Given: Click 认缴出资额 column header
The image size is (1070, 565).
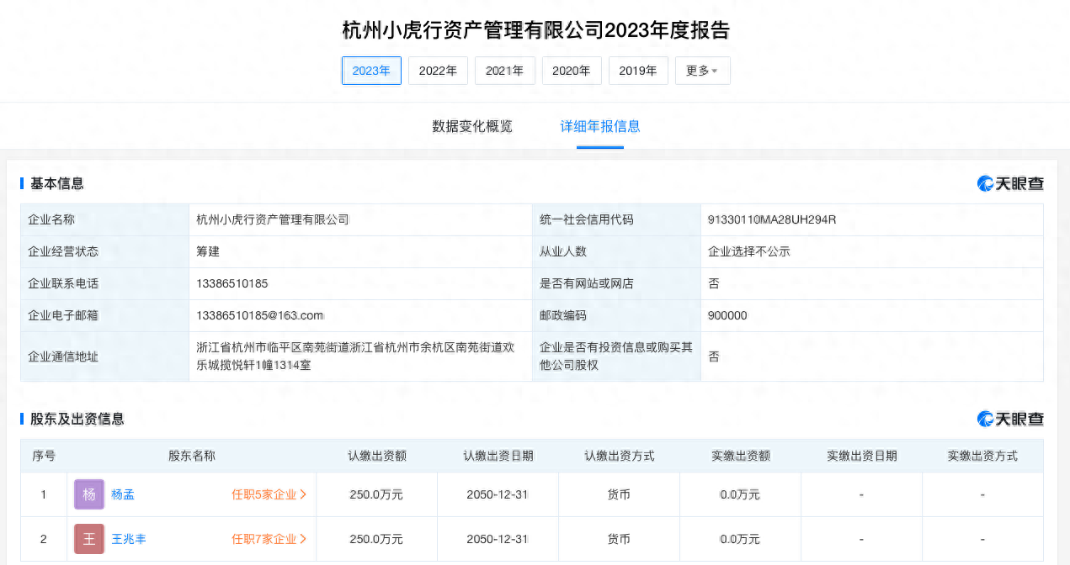Looking at the screenshot, I should (x=377, y=456).
